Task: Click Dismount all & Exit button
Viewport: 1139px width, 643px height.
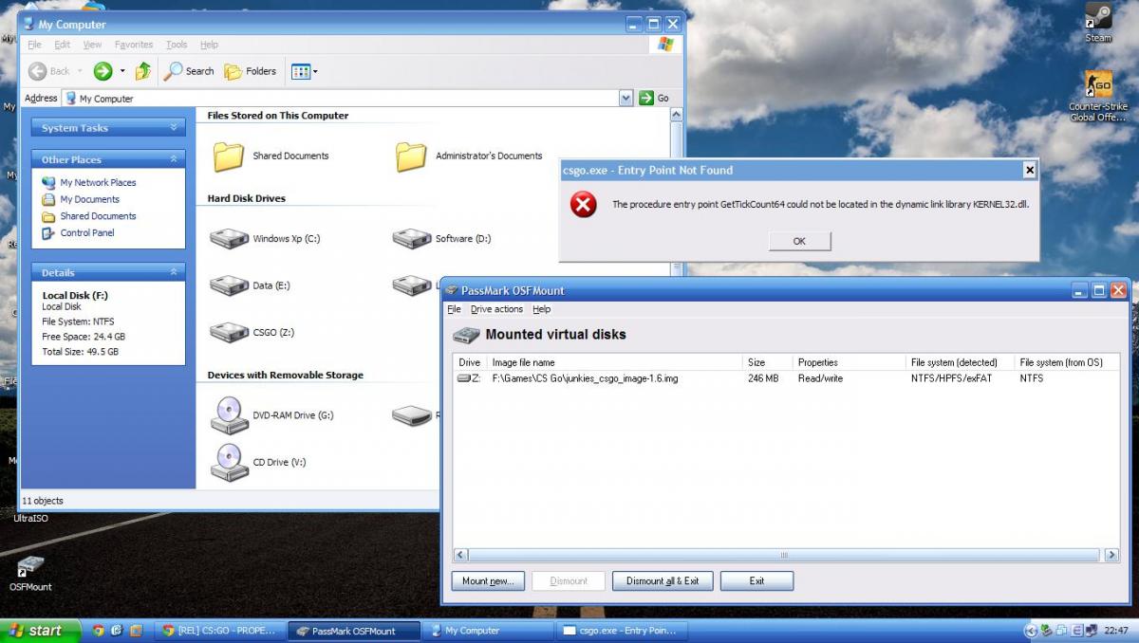Action: (663, 581)
